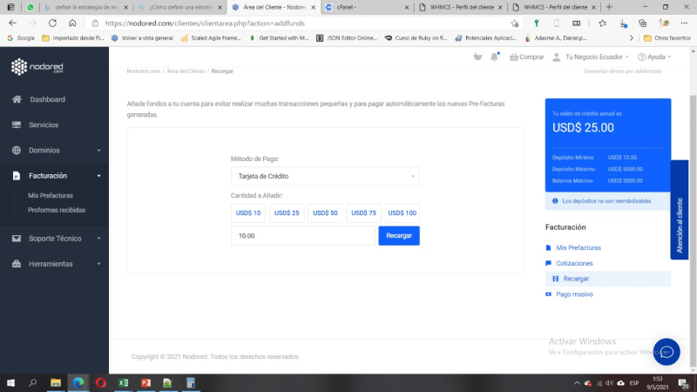Open the browser favorites list icon
This screenshot has width=697, height=392.
click(x=602, y=24)
